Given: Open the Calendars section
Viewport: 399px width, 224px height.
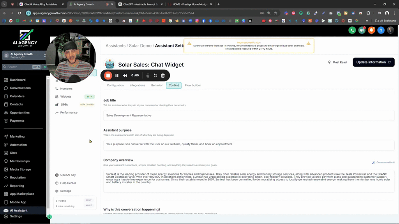Looking at the screenshot, I should point(18,96).
